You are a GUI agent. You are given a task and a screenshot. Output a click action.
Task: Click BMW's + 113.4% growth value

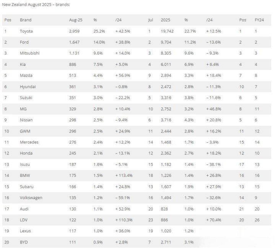[x=124, y=175]
